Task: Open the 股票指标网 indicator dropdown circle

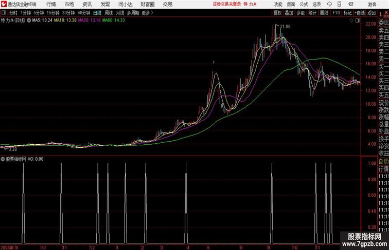Action: point(3,159)
